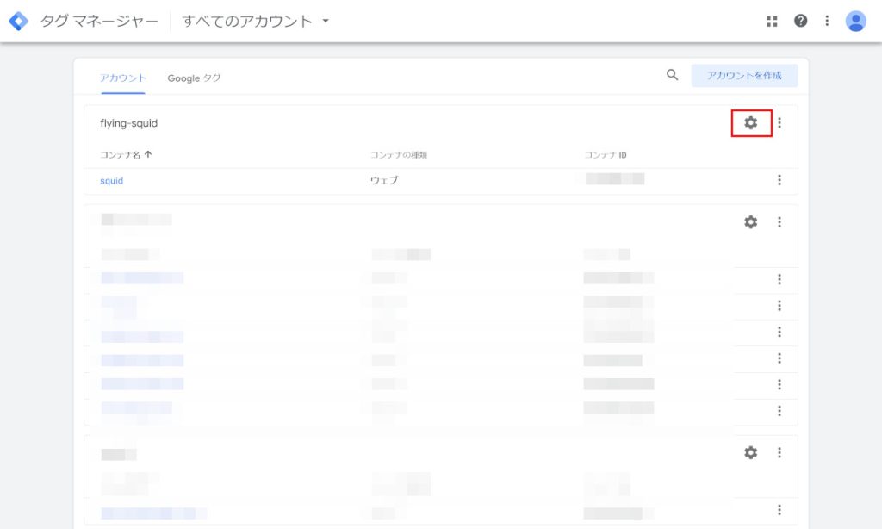
Task: Click the search magnifier icon
Action: [x=673, y=75]
